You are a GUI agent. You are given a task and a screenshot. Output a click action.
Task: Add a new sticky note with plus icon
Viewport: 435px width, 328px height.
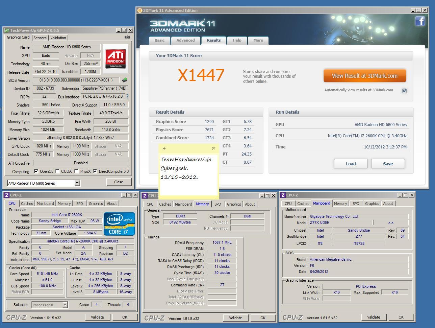click(x=164, y=148)
